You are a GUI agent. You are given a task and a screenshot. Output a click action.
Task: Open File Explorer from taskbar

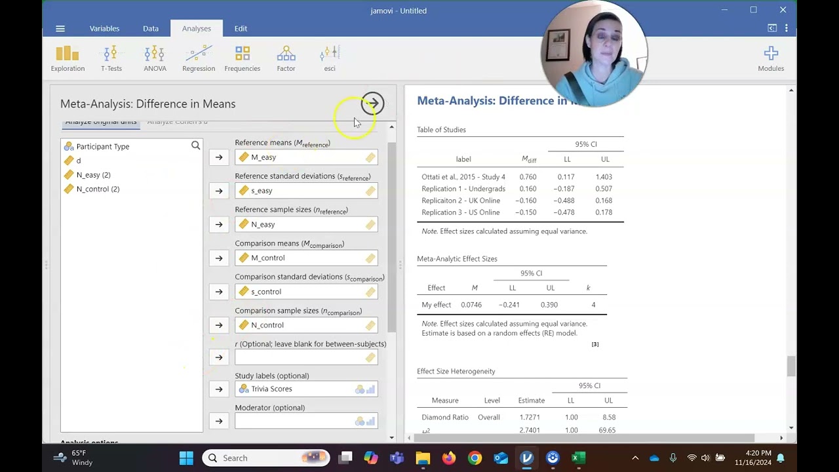click(423, 458)
